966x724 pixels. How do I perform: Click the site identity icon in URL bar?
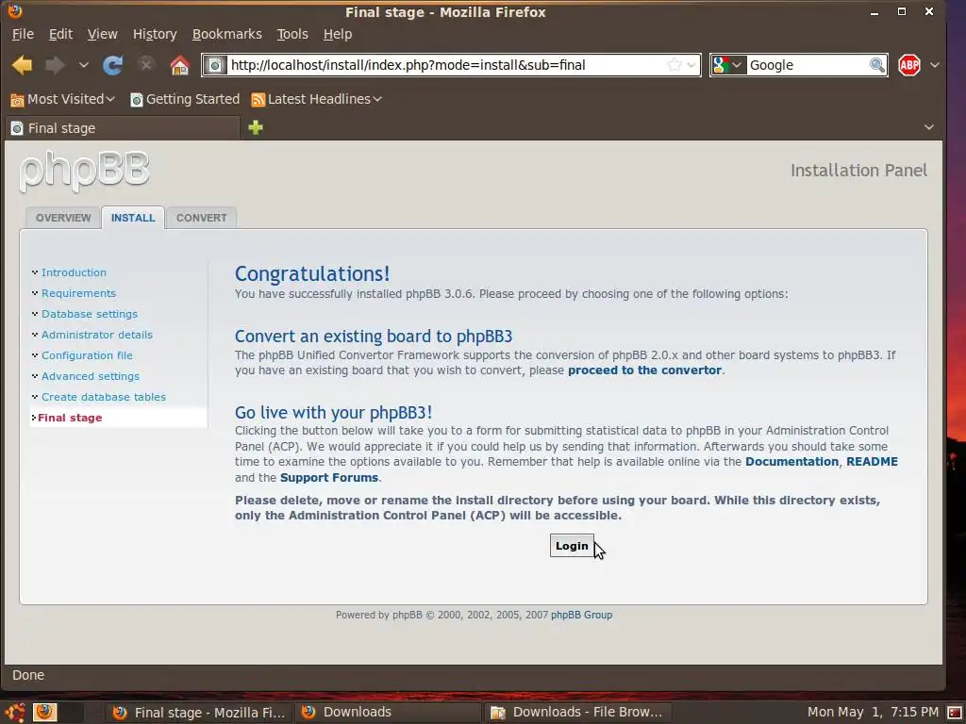[x=215, y=65]
